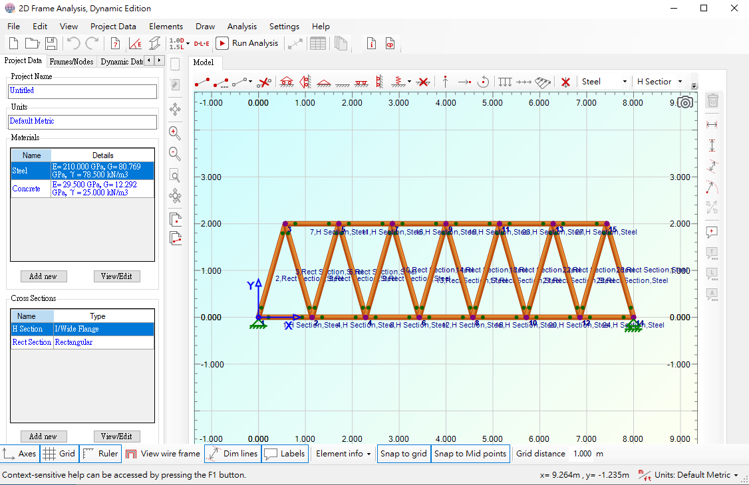
Task: Click the delete loads red X icon
Action: [565, 82]
